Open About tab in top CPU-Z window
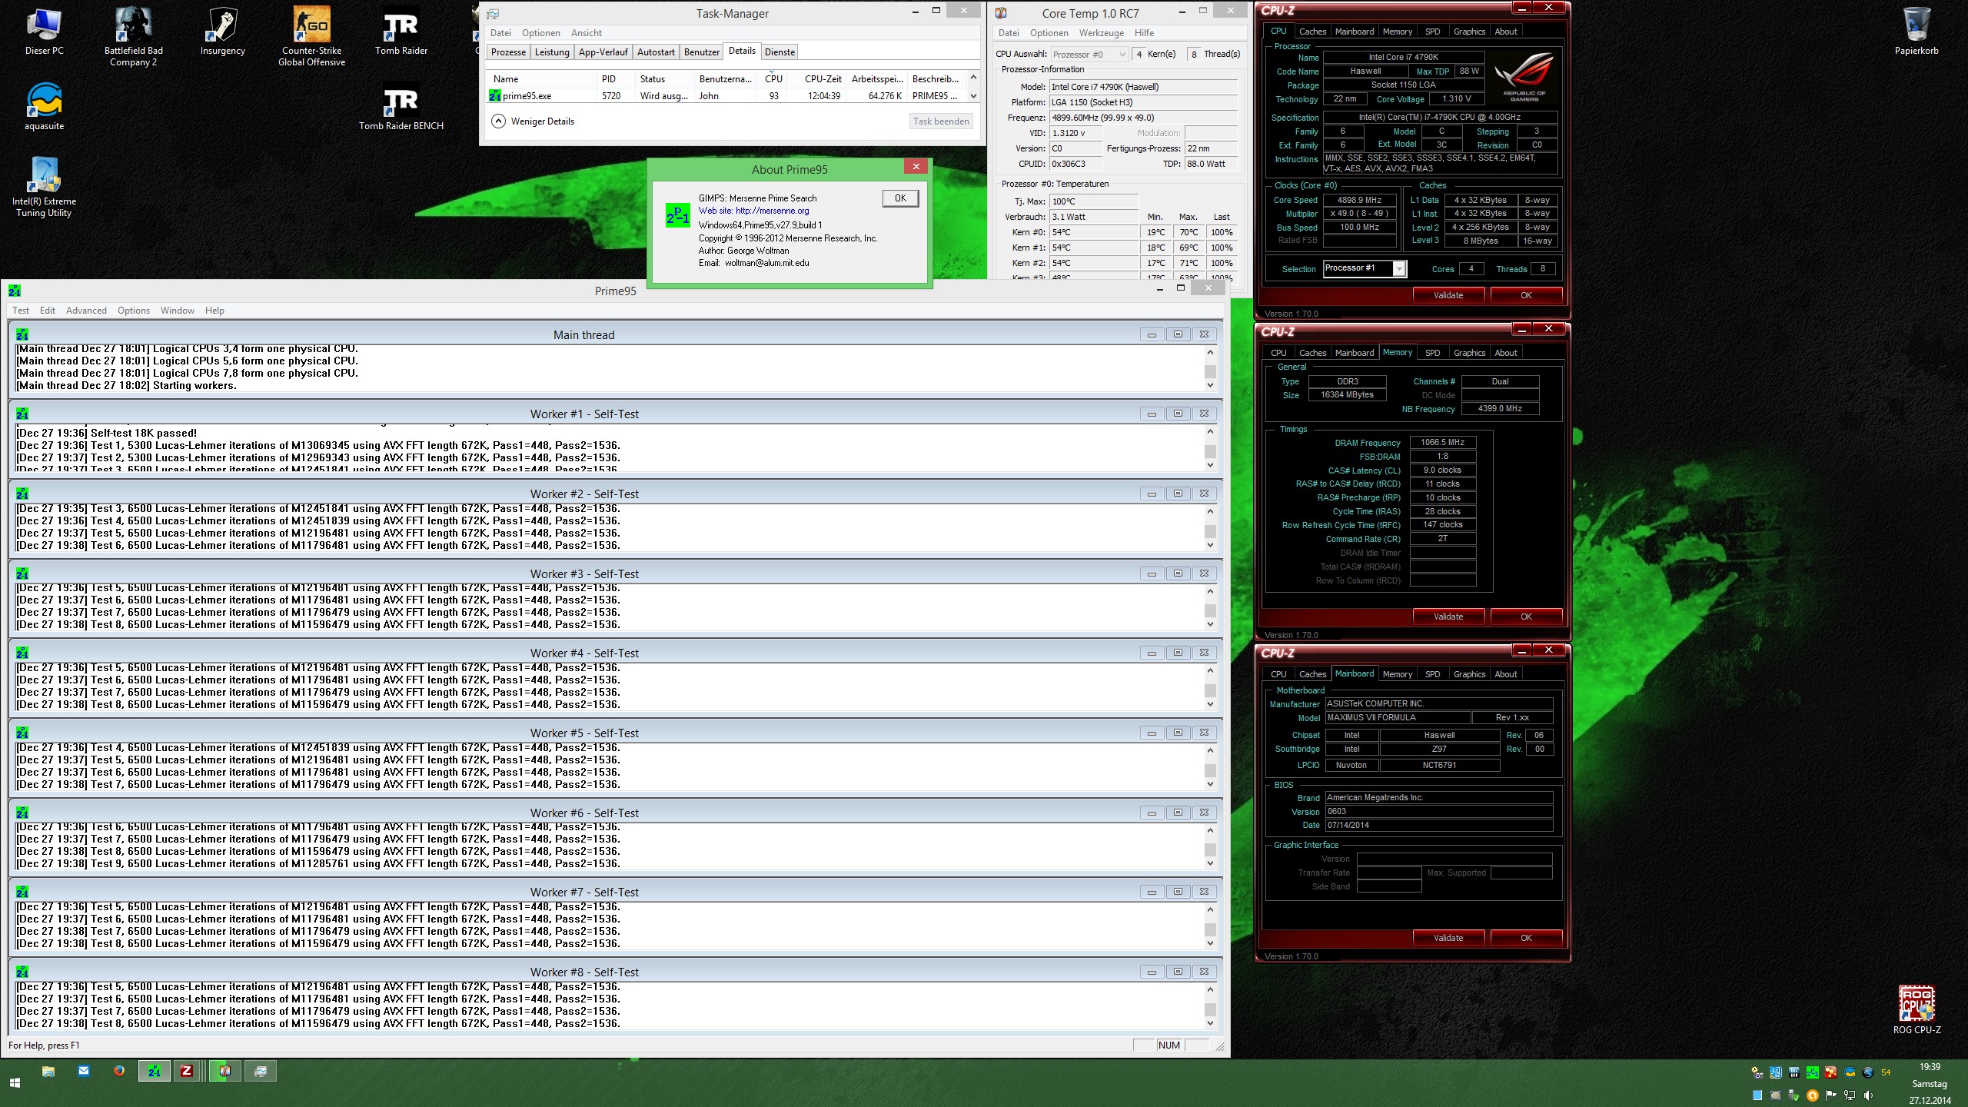The image size is (1968, 1107). [1505, 32]
